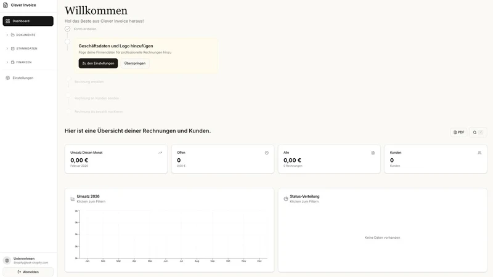Expand the Stammdaten section chevron
The width and height of the screenshot is (493, 277).
[x=7, y=49]
